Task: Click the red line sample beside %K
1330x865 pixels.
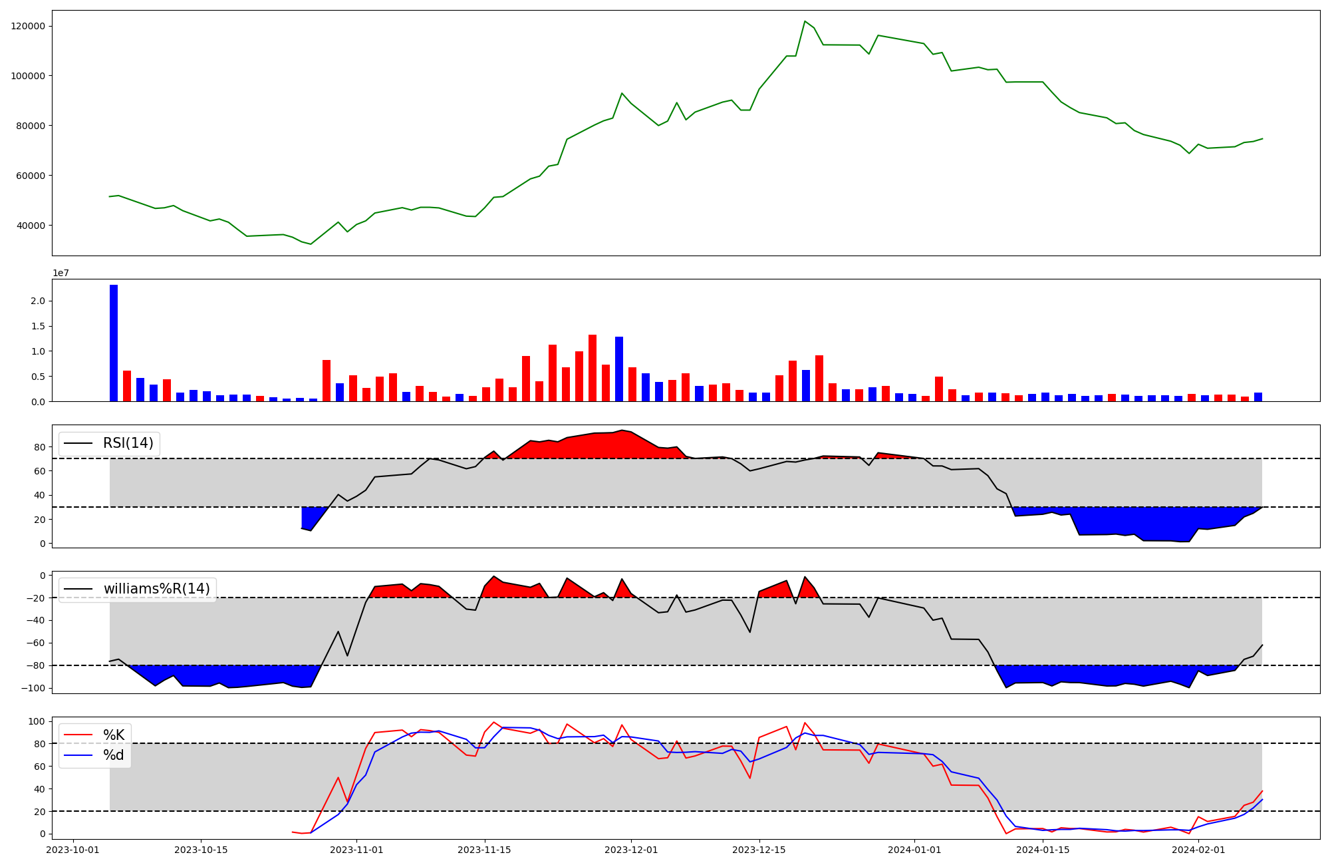Action: click(78, 735)
